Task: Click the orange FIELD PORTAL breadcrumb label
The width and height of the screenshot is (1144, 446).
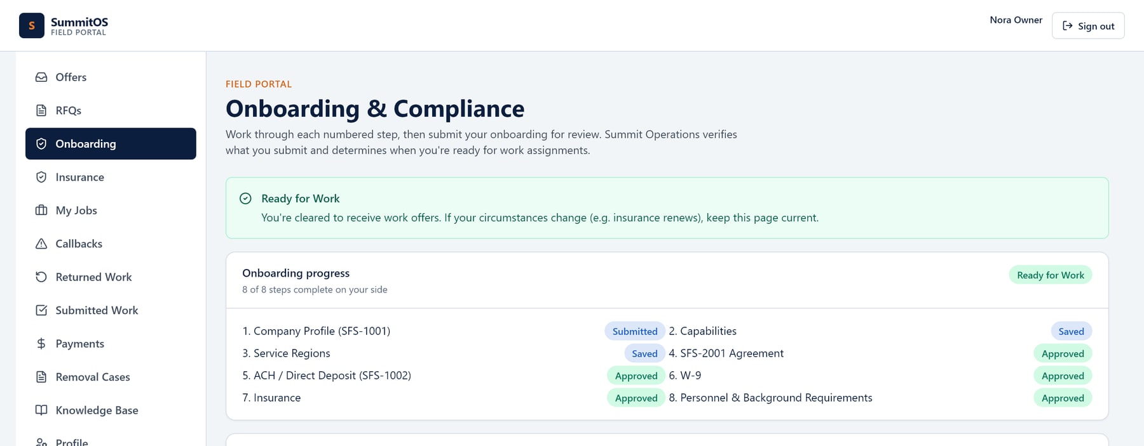Action: 259,84
